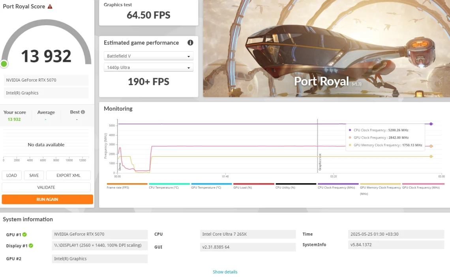The width and height of the screenshot is (450, 277).
Task: Open the Battlefield V game dropdown
Action: click(x=148, y=56)
